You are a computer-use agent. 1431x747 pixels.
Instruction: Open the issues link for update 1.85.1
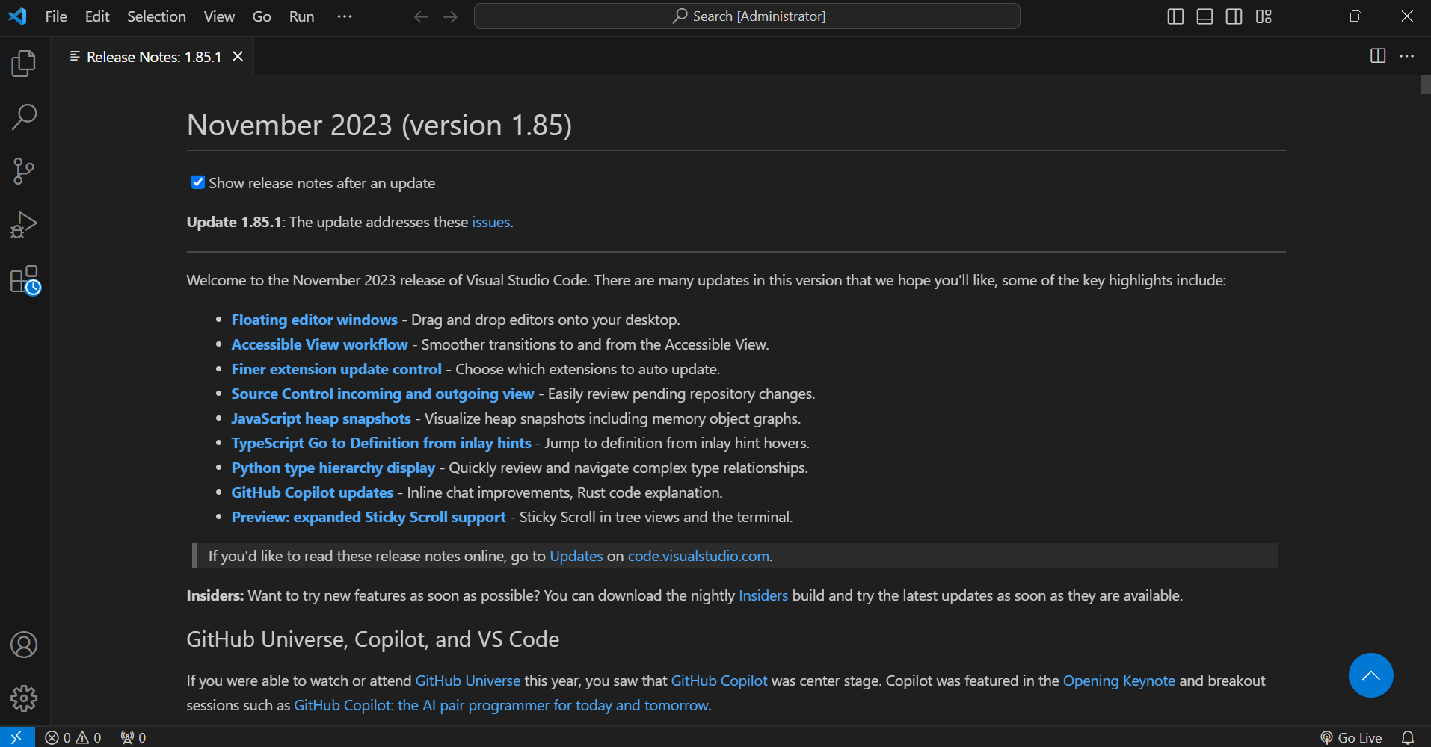[x=490, y=221]
